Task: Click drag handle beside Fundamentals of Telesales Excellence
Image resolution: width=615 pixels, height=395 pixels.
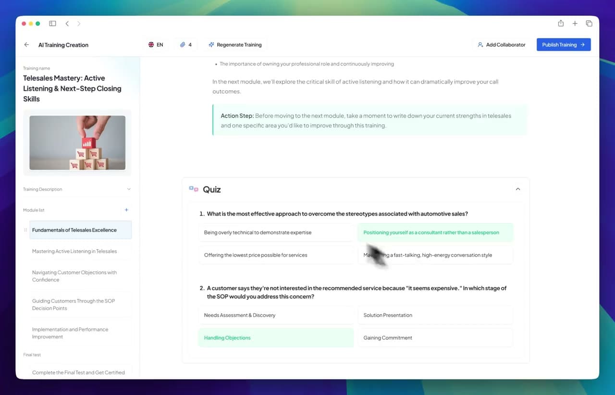Action: point(25,230)
